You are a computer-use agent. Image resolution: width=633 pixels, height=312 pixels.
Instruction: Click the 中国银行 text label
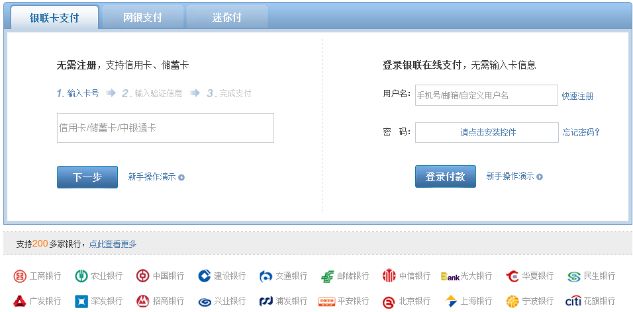(168, 276)
